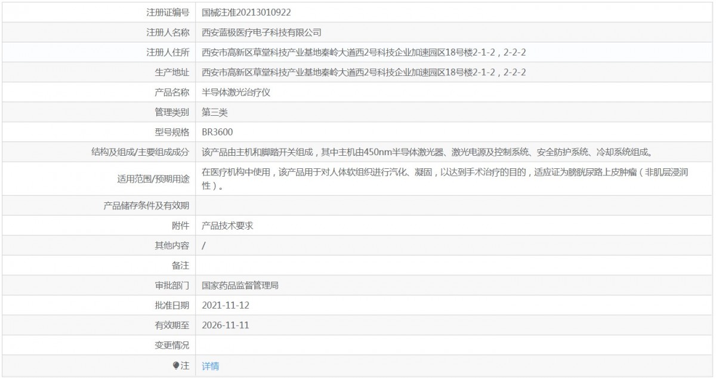
Task: Select model value BR3600
Action: tap(218, 132)
